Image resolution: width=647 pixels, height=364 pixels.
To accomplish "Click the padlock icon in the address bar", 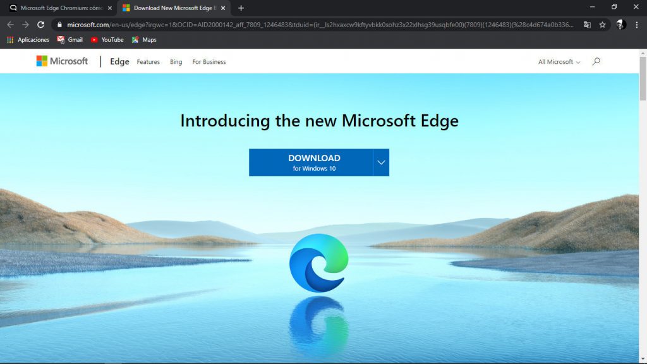I will point(59,24).
